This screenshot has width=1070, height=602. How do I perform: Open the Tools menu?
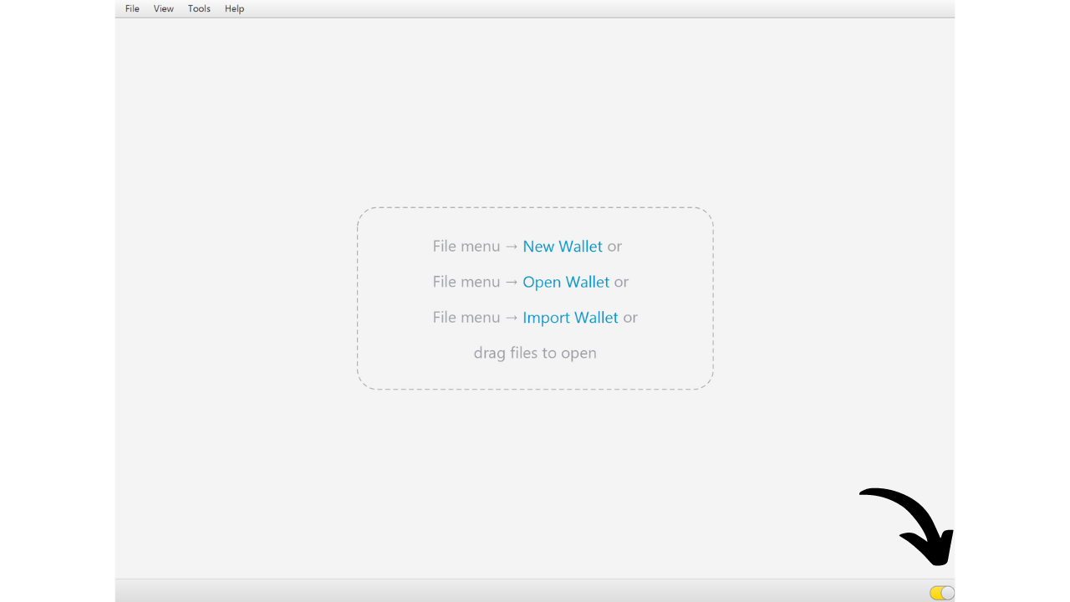(x=199, y=8)
